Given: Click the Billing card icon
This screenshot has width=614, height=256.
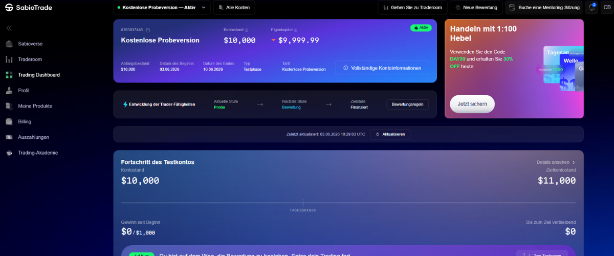Looking at the screenshot, I should tap(9, 122).
